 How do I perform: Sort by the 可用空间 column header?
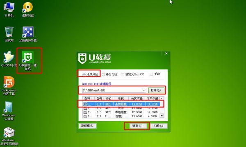tap(152, 98)
